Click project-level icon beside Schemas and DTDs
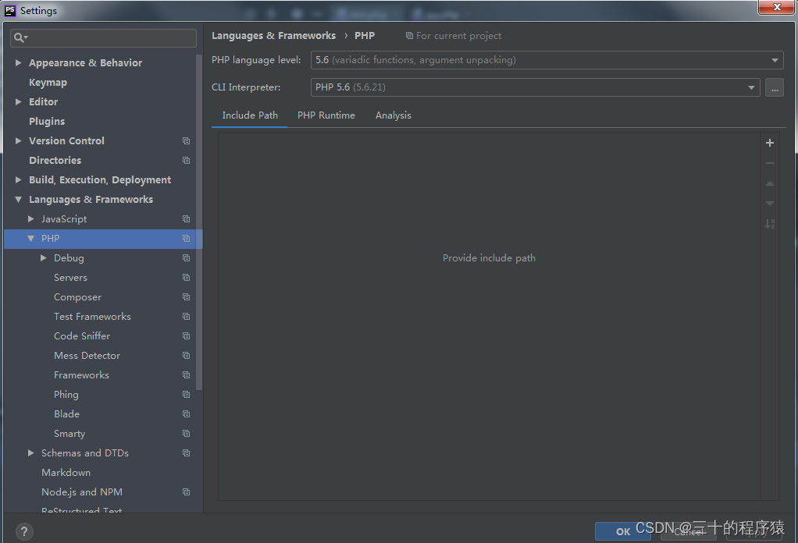The width and height of the screenshot is (798, 543). 187,453
